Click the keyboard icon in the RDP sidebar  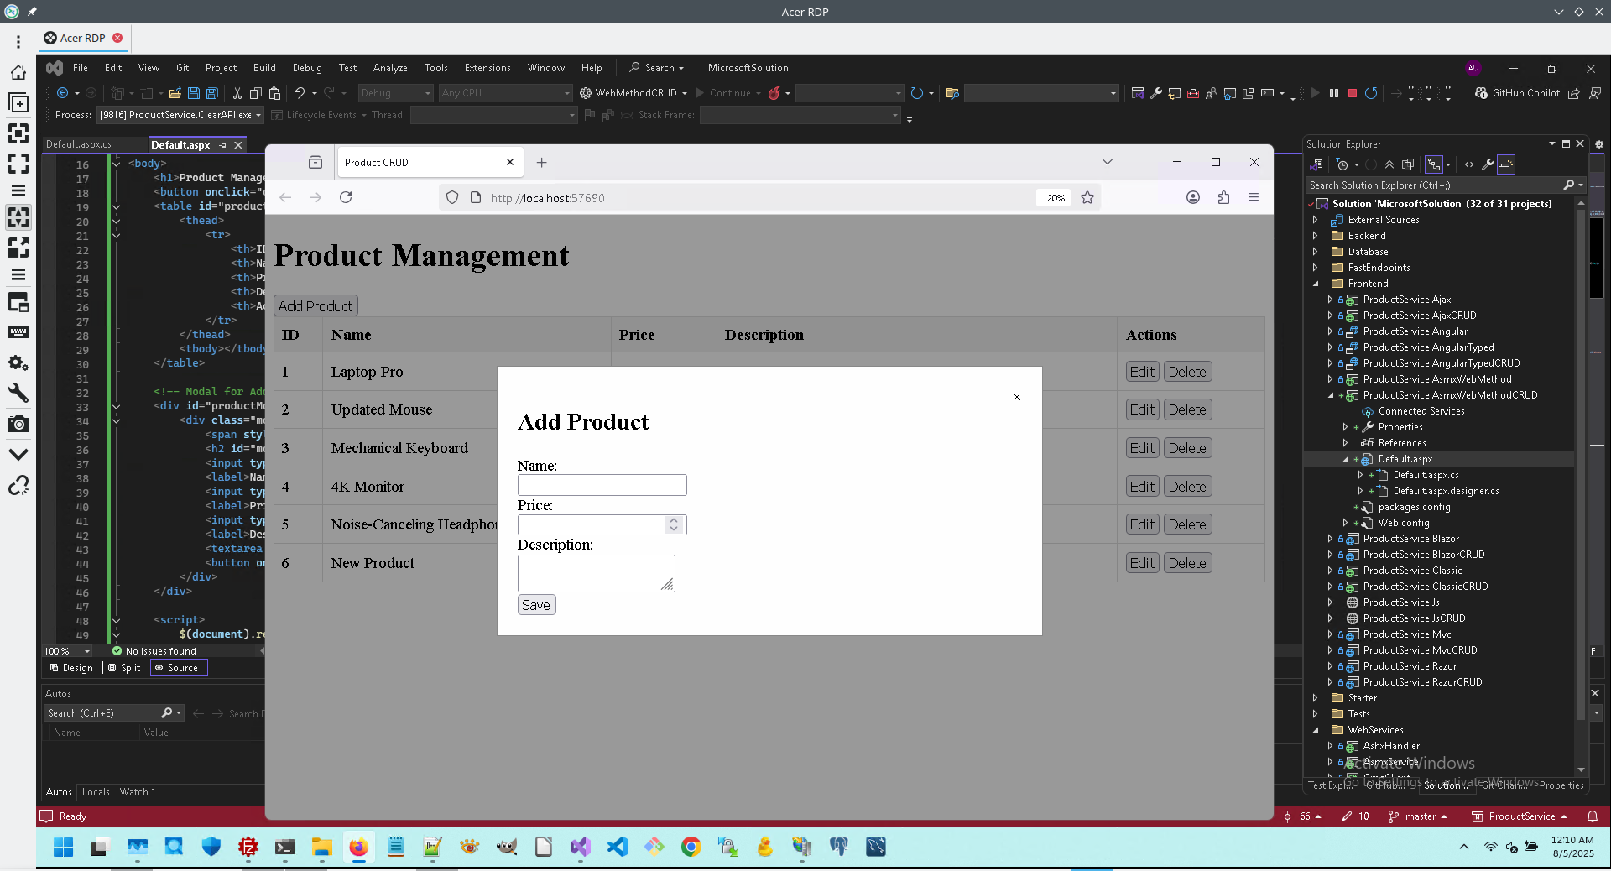click(x=18, y=332)
